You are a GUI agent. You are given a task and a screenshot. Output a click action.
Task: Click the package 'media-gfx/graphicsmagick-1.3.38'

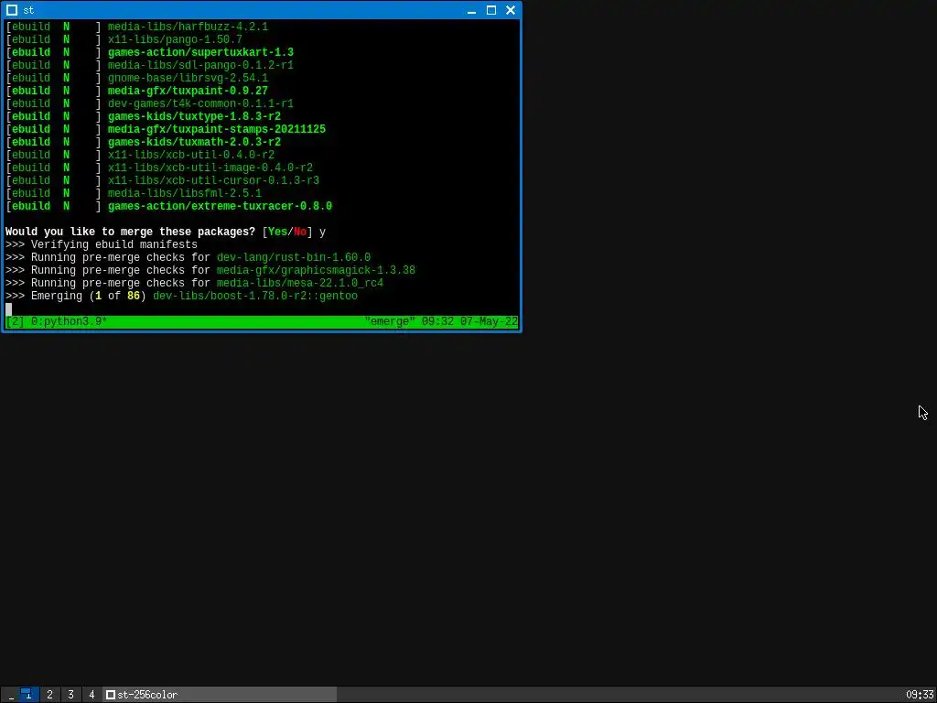[316, 270]
